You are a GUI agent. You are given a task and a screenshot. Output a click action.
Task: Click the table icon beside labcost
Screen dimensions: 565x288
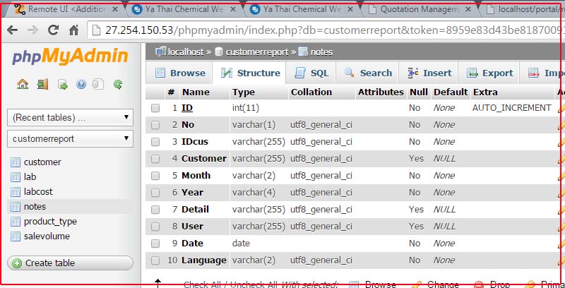tap(16, 192)
